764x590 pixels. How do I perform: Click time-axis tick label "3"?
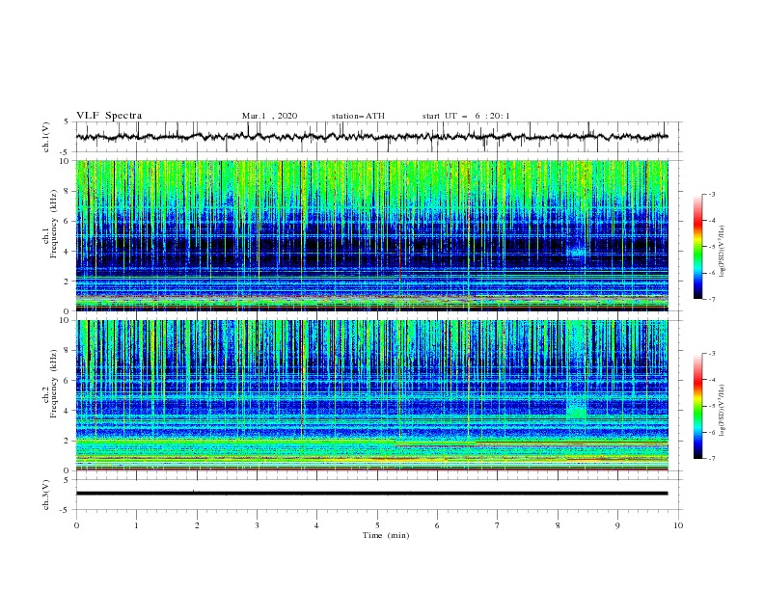point(257,525)
